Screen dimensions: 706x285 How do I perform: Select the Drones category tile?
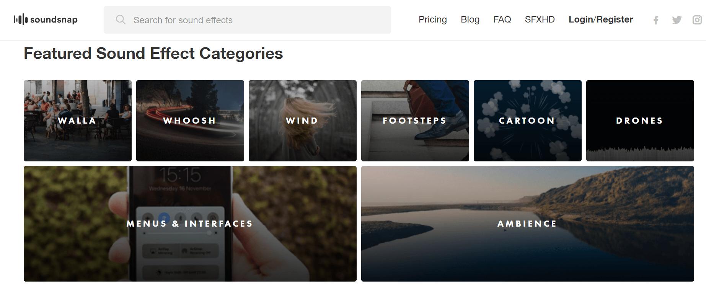pyautogui.click(x=640, y=121)
